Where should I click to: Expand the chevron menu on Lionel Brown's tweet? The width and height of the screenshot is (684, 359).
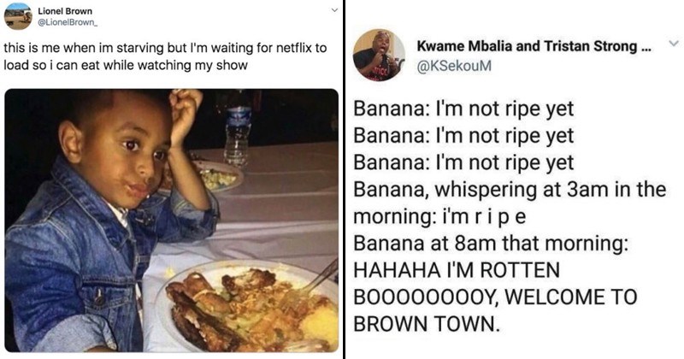(333, 10)
